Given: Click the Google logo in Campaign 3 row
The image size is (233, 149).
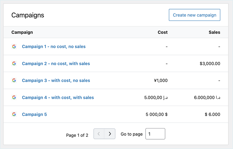Looking at the screenshot, I should (14, 81).
